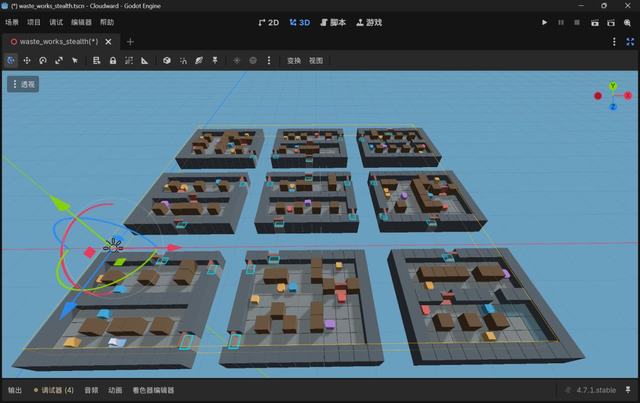640x403 pixels.
Task: Switch to the 2D workspace
Action: click(x=268, y=23)
